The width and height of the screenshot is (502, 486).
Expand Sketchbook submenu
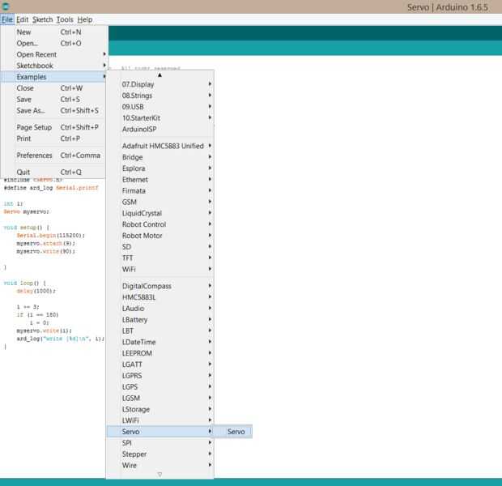coord(53,66)
